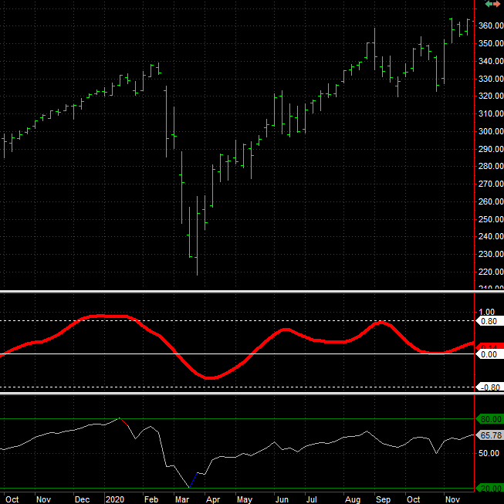Click the gray 65.78 current value tag
Image resolution: width=504 pixels, height=504 pixels.
[489, 435]
